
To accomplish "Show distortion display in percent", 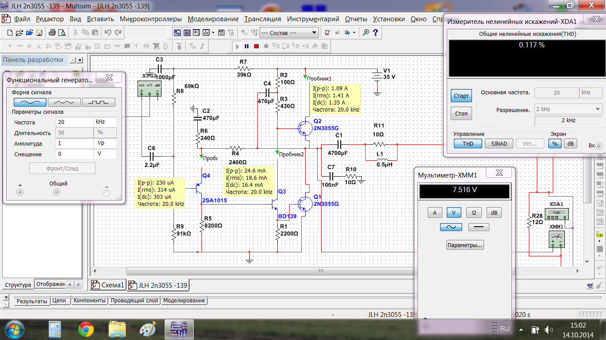I will [554, 143].
